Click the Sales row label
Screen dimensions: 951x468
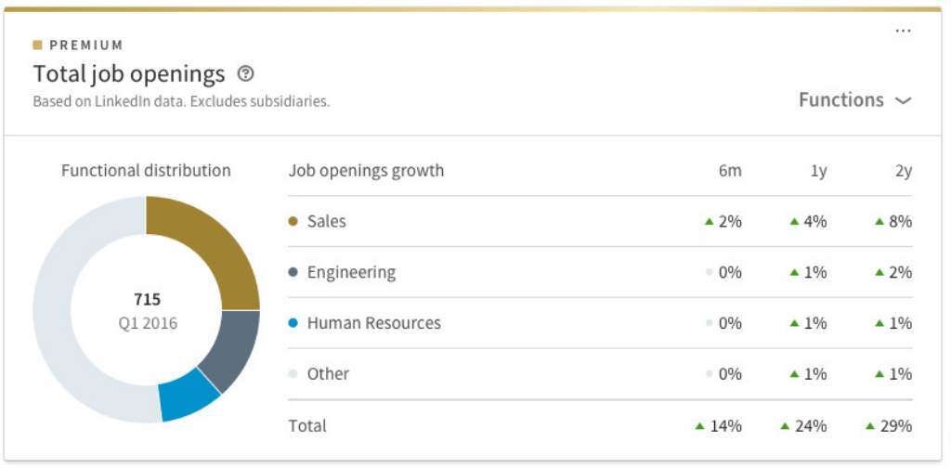(326, 222)
